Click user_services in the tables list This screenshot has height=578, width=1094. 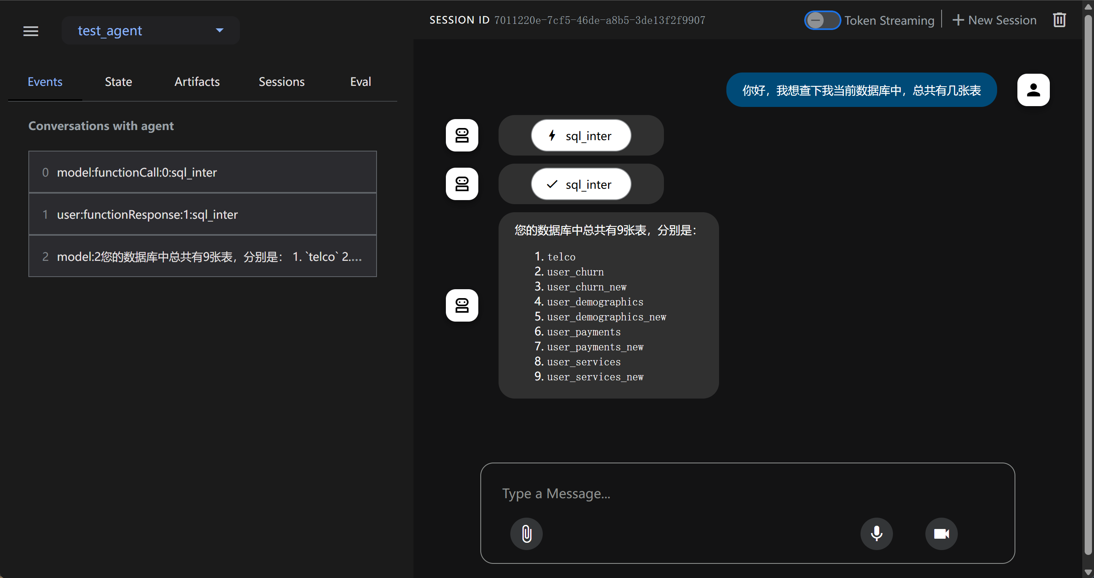tap(584, 362)
